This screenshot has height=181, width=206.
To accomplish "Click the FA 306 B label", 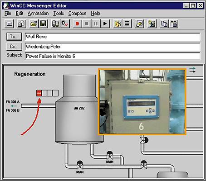I will click(x=13, y=110).
